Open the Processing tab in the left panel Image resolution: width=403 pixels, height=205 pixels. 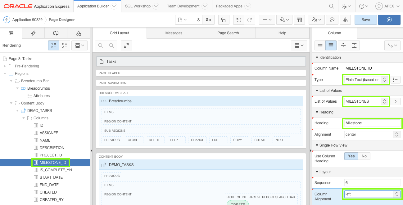(x=56, y=33)
